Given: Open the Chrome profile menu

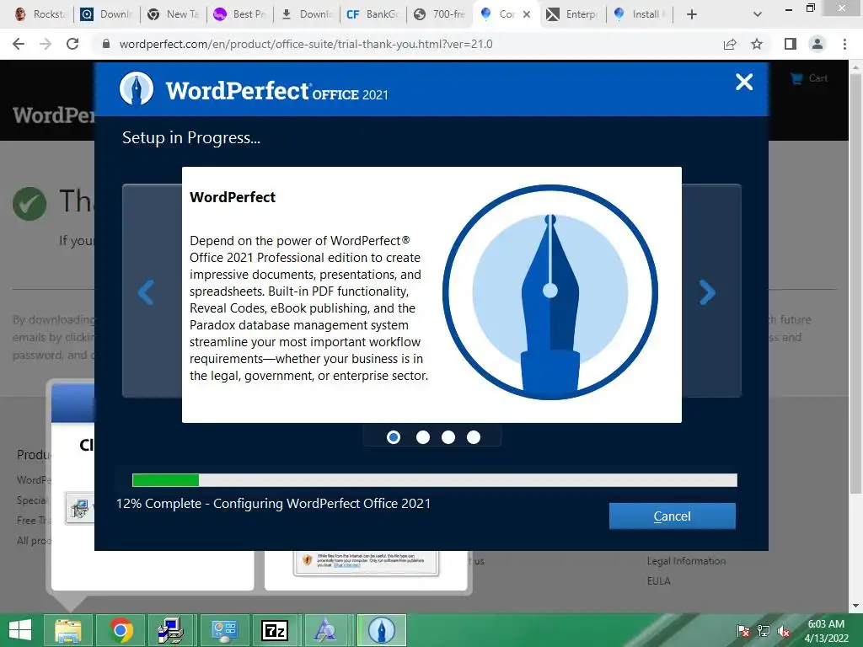Looking at the screenshot, I should (817, 44).
